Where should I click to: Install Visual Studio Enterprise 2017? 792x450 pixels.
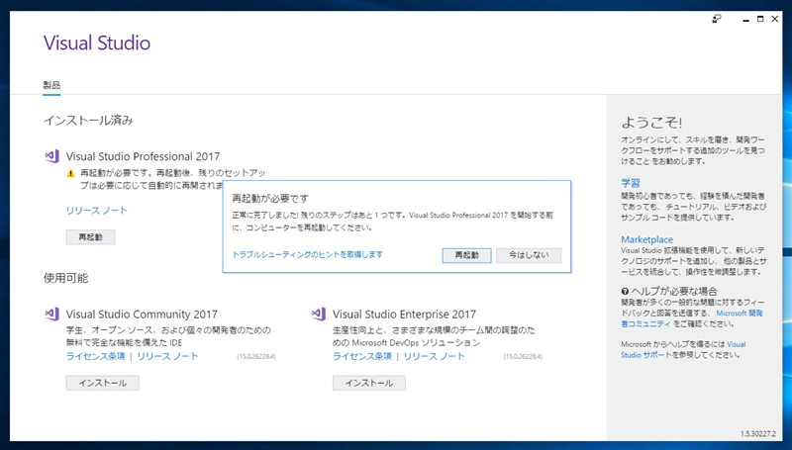coord(368,383)
